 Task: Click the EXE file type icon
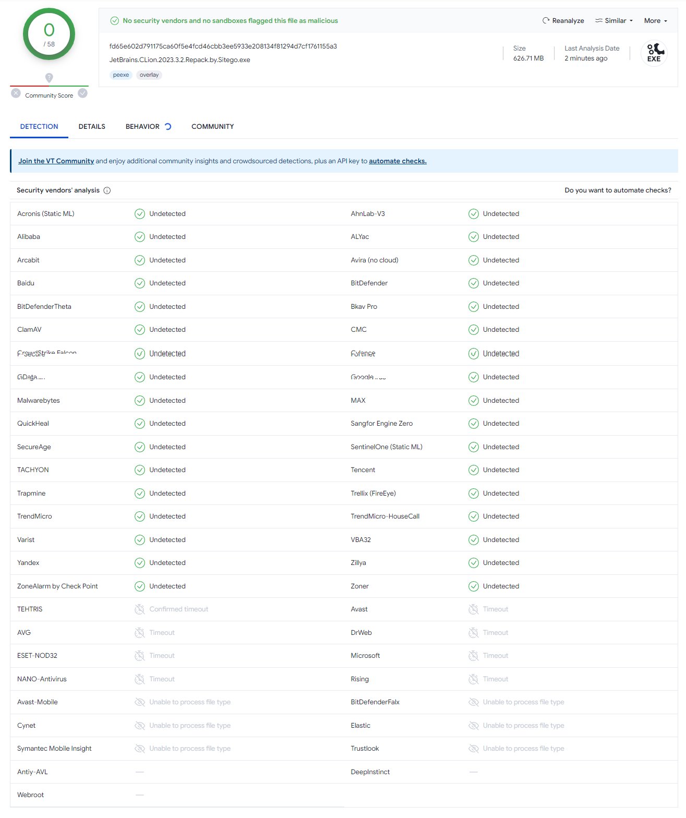[654, 53]
